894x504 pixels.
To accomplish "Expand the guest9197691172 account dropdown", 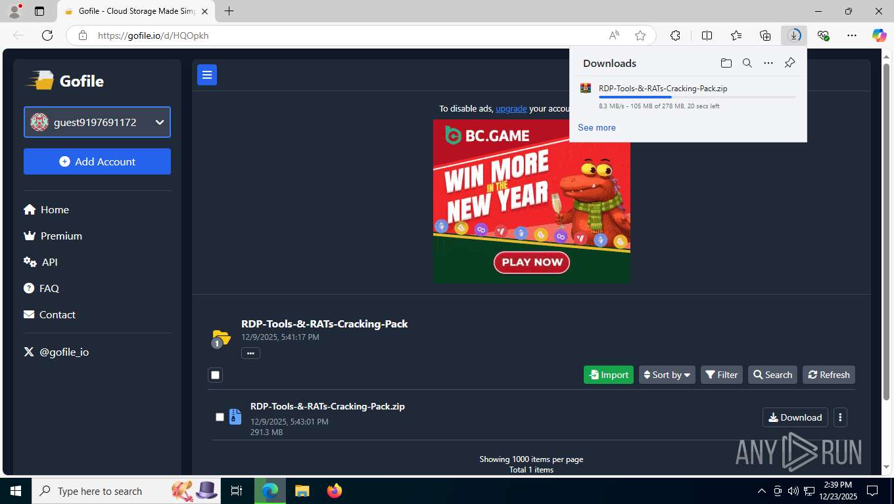I will 97,122.
